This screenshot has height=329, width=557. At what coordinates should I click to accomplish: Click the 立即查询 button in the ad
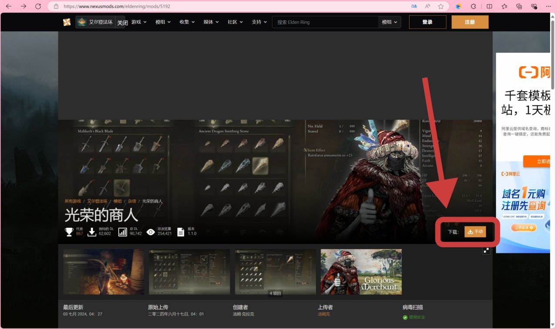[525, 228]
